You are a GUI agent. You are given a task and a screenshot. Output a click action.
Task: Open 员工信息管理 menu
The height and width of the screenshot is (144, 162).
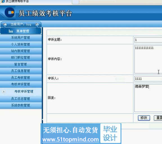21,71
